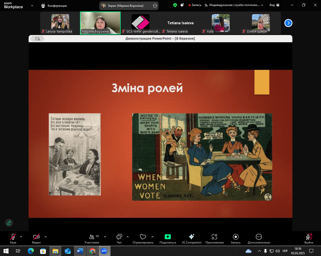321x256 pixels.
Task: Click the network icon in system tray
Action: (272, 251)
